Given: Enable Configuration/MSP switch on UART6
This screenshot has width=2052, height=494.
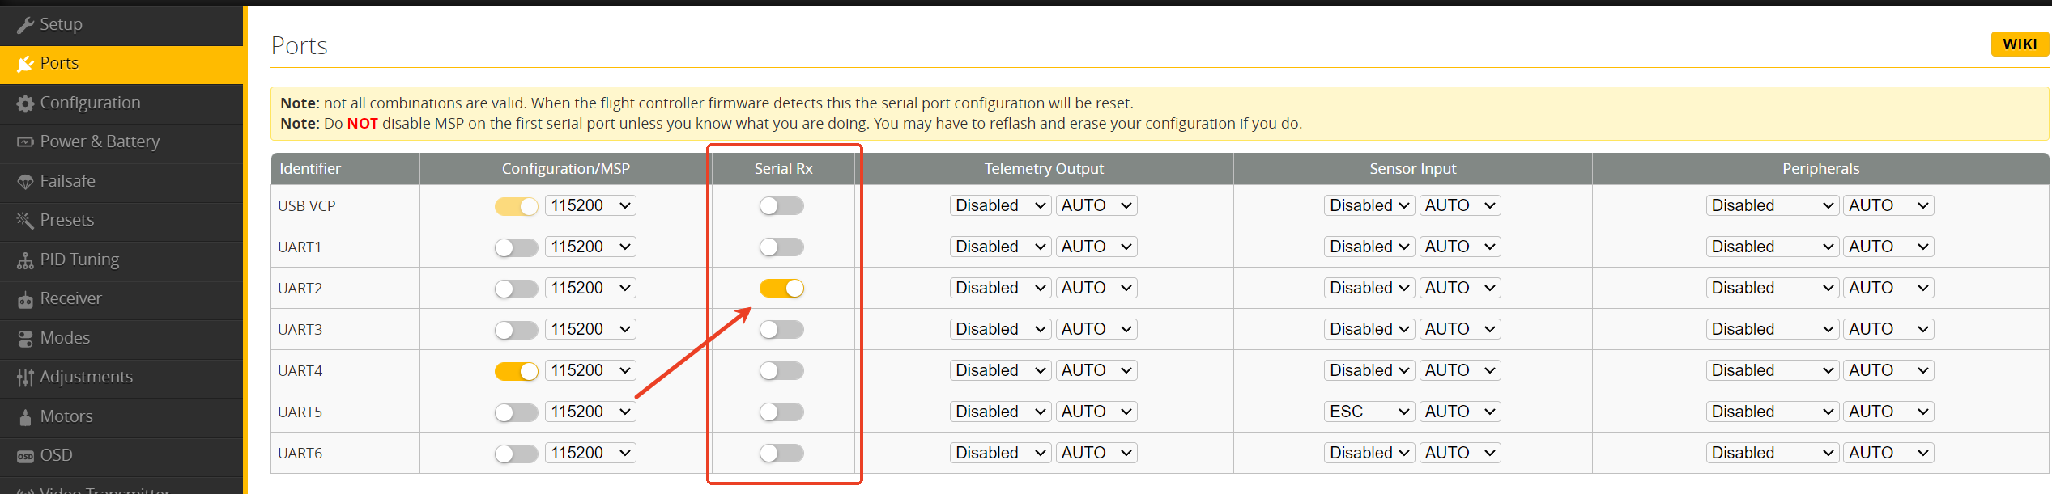Looking at the screenshot, I should pyautogui.click(x=517, y=453).
